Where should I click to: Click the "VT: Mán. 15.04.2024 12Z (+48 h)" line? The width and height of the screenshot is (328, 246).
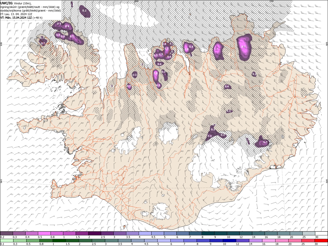(x=22, y=18)
